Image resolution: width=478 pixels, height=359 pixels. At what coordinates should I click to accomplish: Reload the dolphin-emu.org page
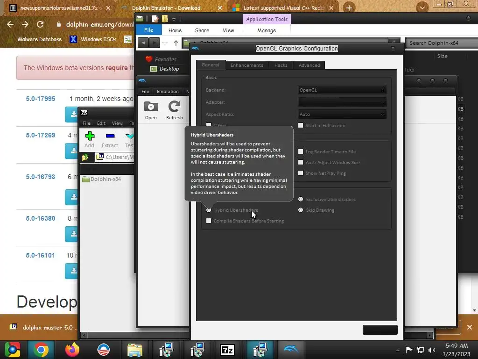point(40,24)
